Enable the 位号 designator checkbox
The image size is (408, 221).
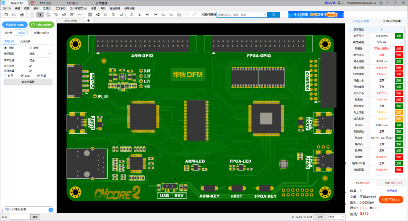coord(5,76)
